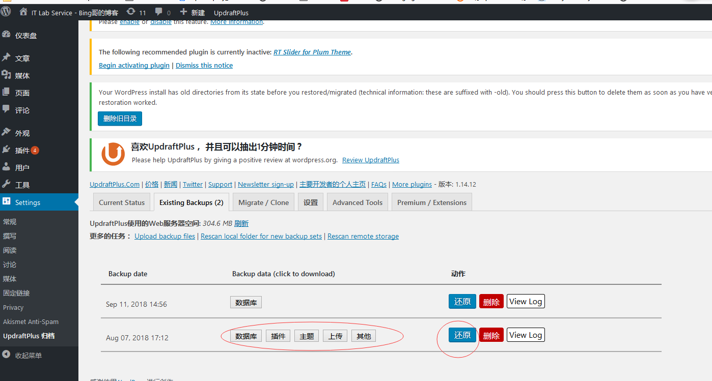This screenshot has height=381, width=712.
Task: Switch to the Advanced Tools tab
Action: click(358, 202)
